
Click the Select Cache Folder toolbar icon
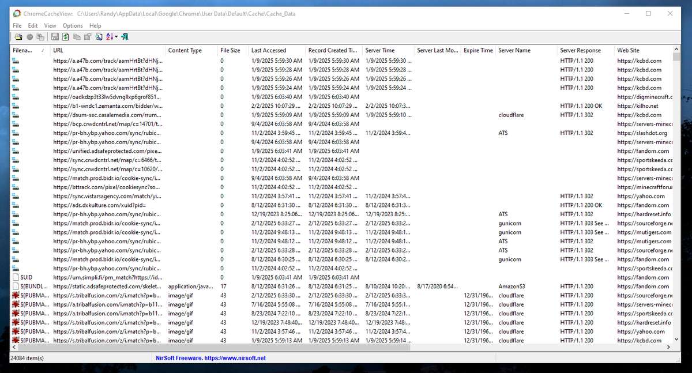[x=18, y=37]
